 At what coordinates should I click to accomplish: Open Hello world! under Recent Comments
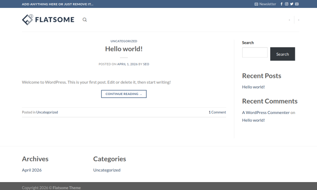click(x=253, y=120)
